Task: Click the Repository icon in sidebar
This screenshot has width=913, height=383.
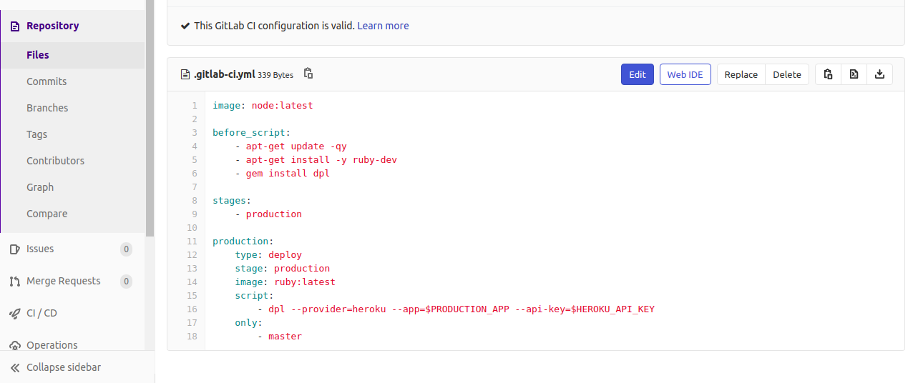Action: click(14, 26)
